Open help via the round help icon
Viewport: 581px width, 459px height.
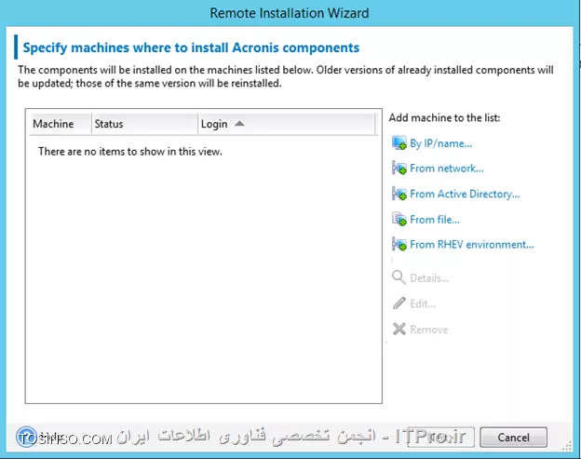pos(26,438)
